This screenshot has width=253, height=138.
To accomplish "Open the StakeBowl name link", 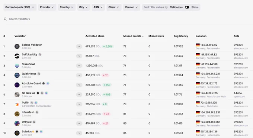I will point(28,64).
